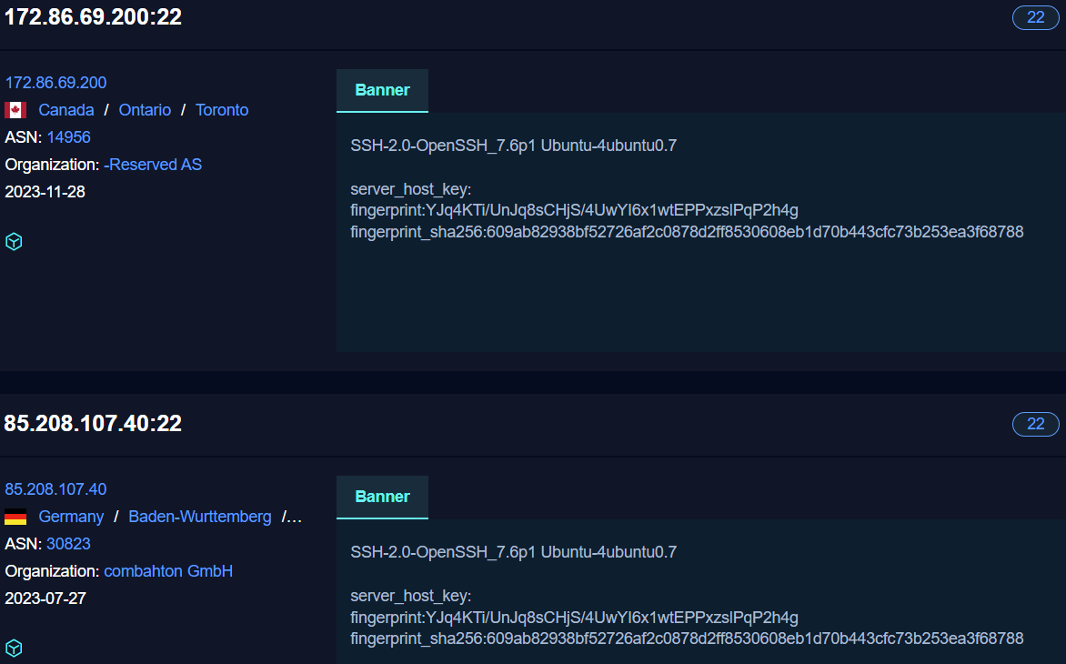
Task: Open the combahton GmbH organization link
Action: pos(168,570)
